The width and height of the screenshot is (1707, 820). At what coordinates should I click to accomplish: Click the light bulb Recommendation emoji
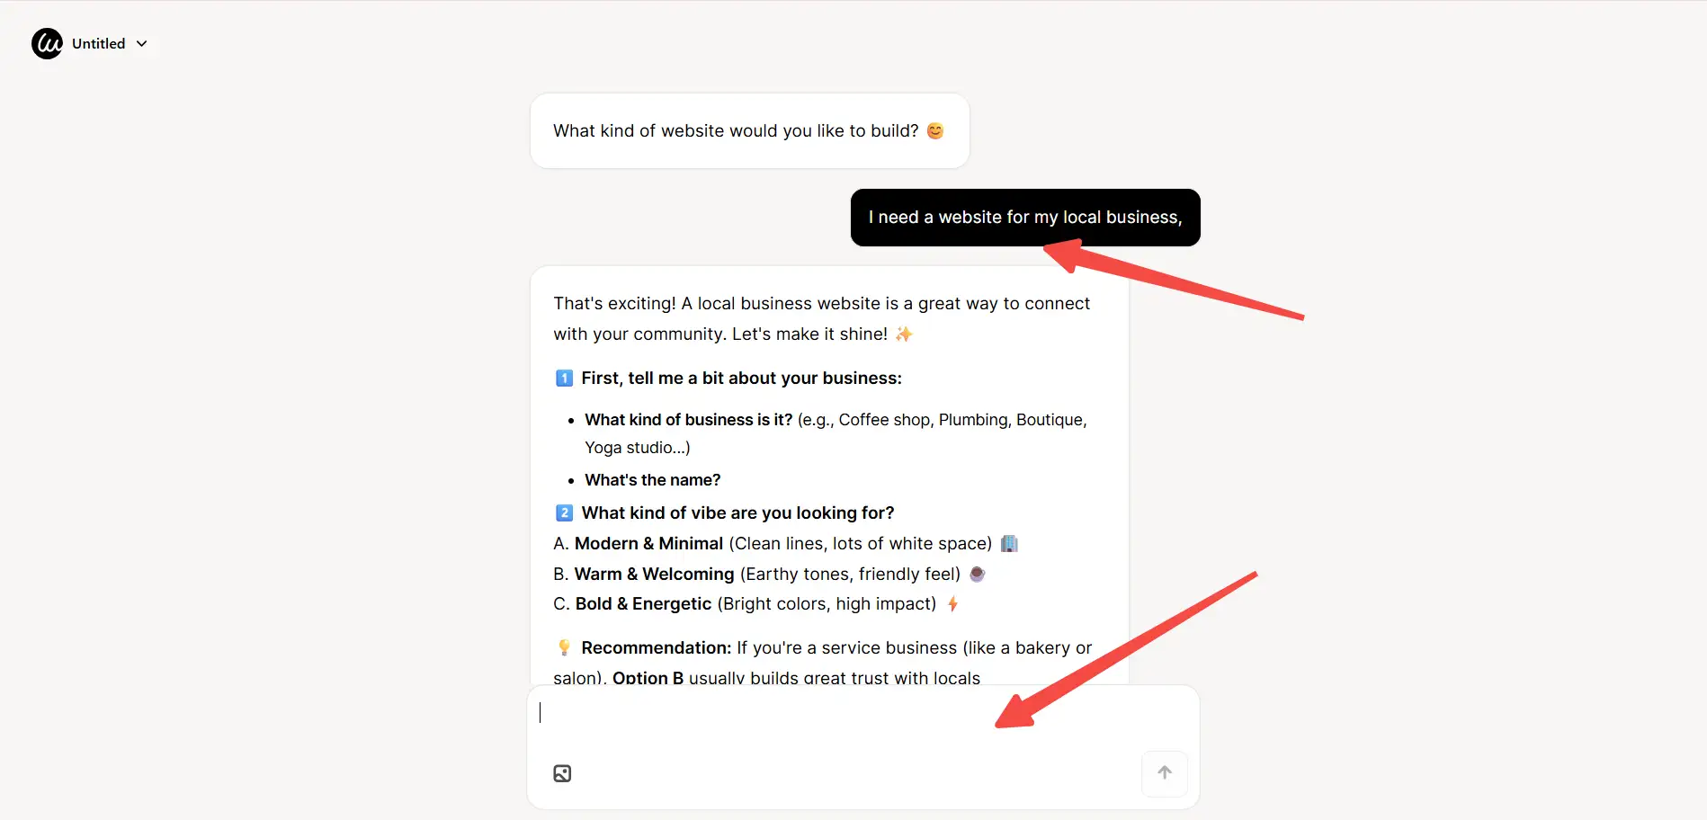564,648
